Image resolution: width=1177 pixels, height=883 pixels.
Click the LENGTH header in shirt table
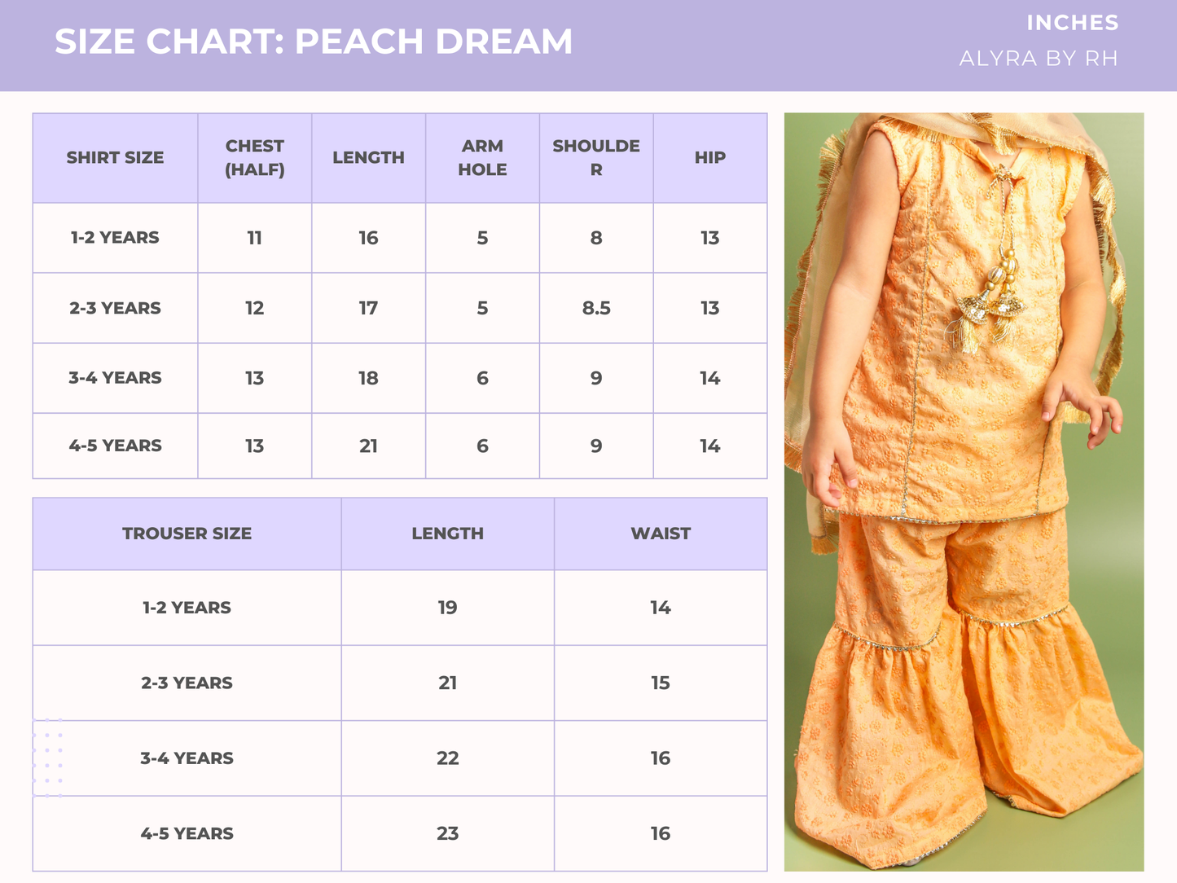tap(368, 157)
